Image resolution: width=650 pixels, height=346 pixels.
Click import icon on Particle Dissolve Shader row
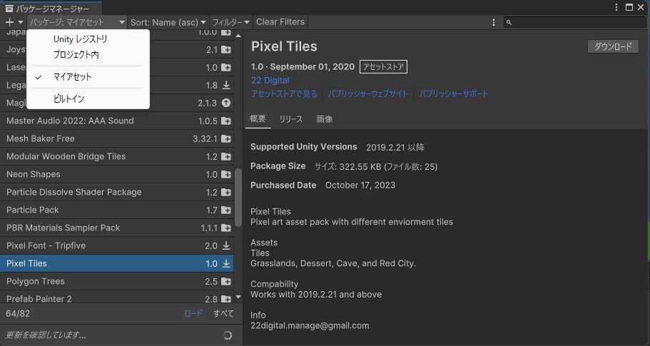click(226, 193)
